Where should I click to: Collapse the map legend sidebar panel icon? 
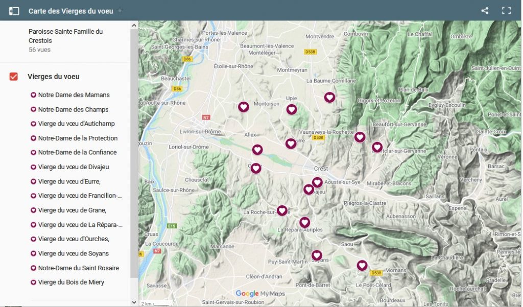click(x=14, y=11)
